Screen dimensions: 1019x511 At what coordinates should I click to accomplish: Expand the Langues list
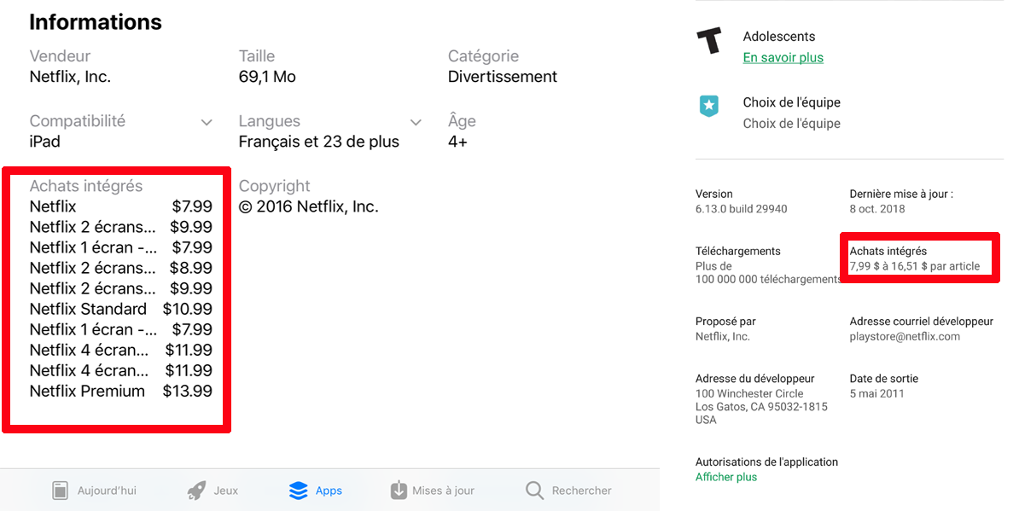[x=416, y=121]
